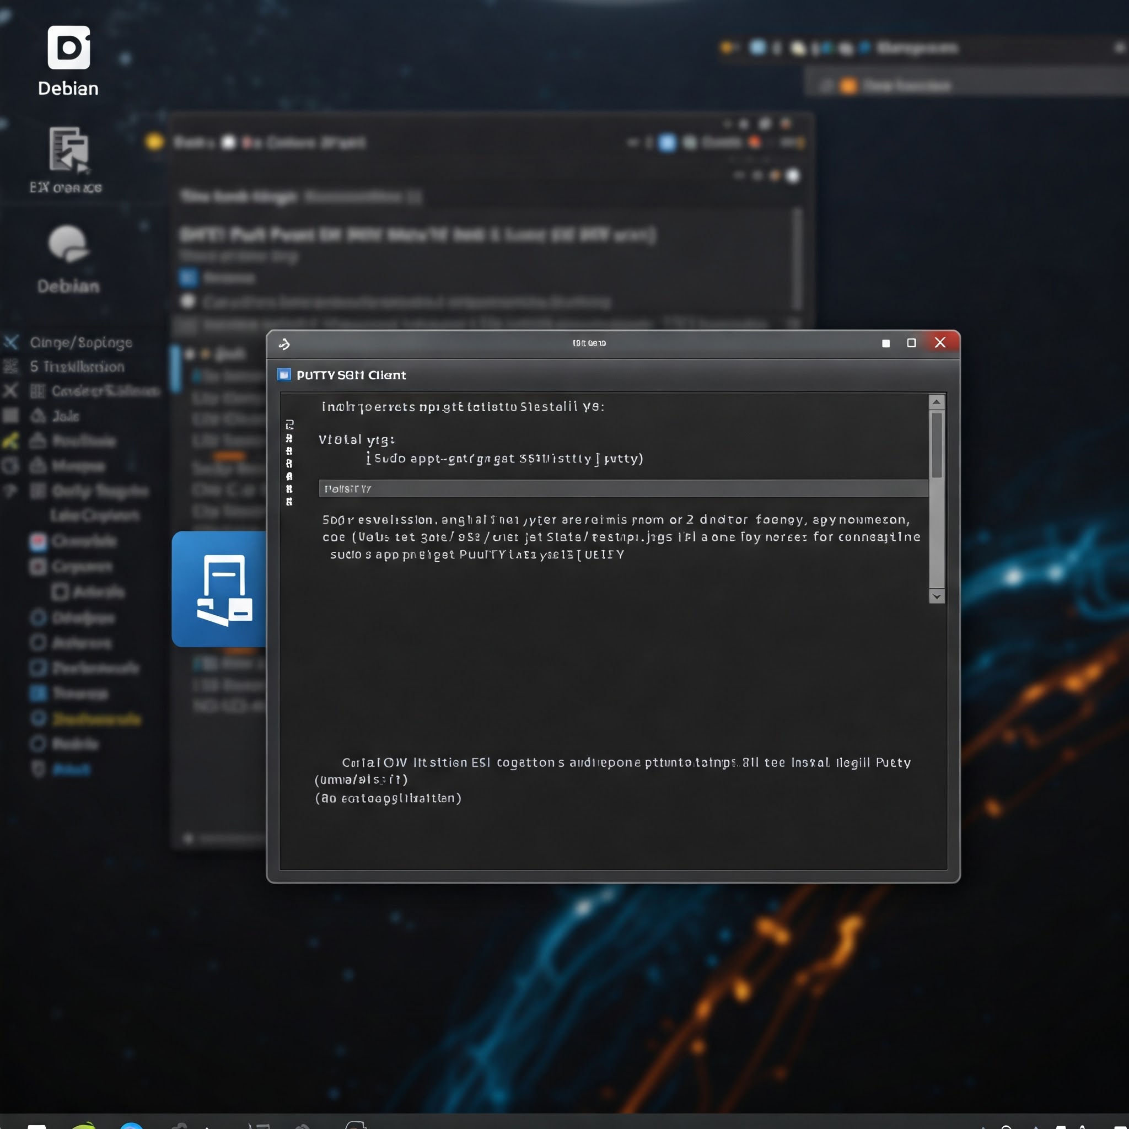Click the orange icon in top-right panel
The height and width of the screenshot is (1129, 1129).
pos(848,86)
